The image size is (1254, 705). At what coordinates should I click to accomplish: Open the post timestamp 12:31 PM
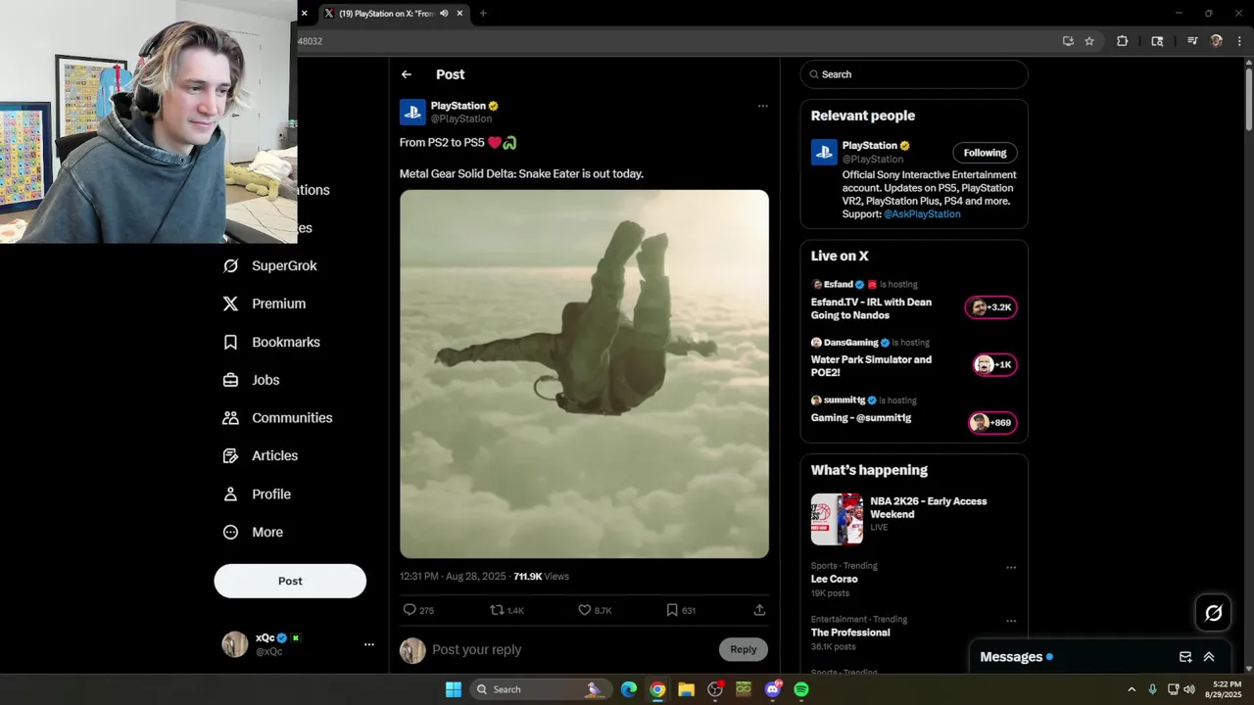(453, 577)
